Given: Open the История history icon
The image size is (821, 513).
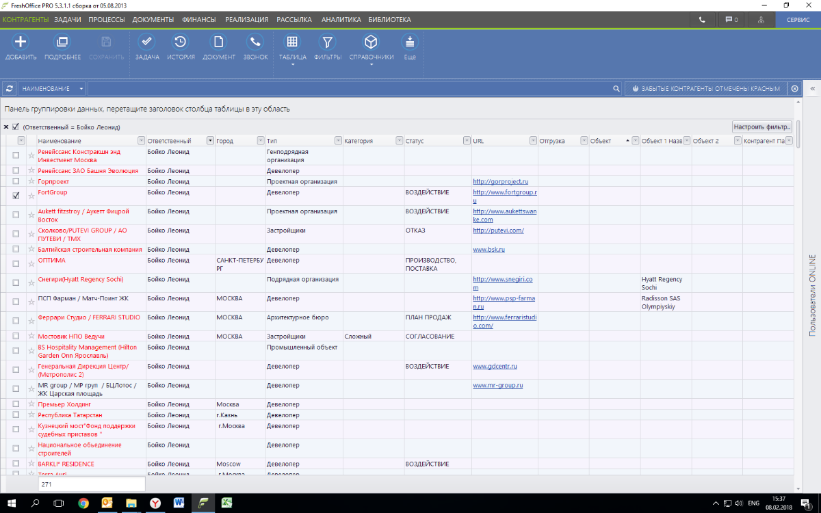Looking at the screenshot, I should [181, 42].
